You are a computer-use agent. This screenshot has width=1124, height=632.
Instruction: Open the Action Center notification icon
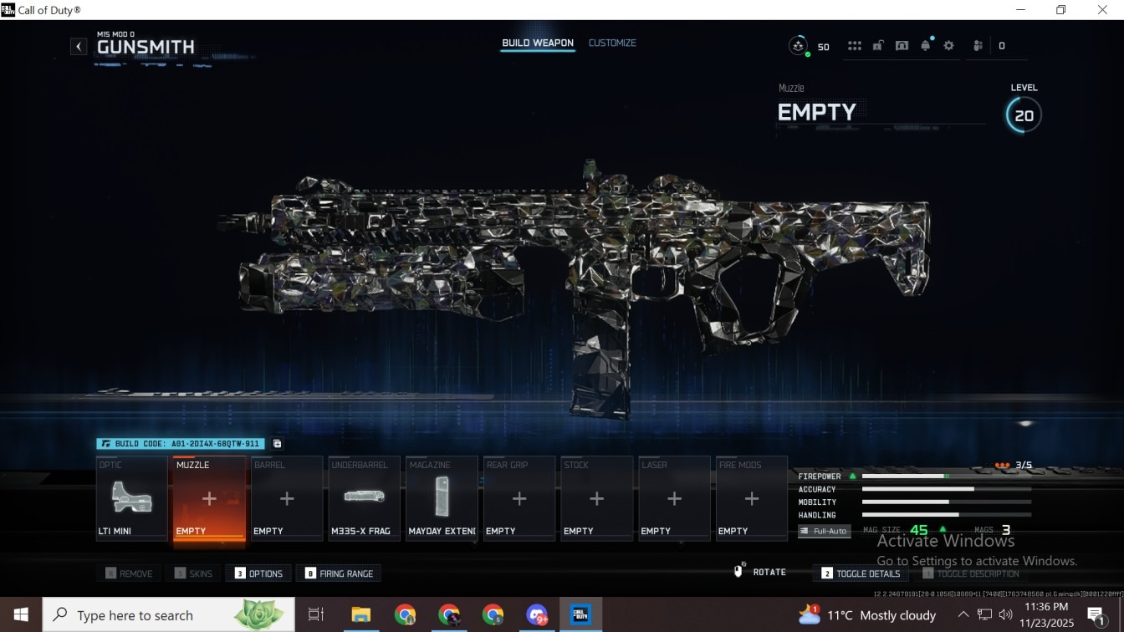pyautogui.click(x=1097, y=616)
